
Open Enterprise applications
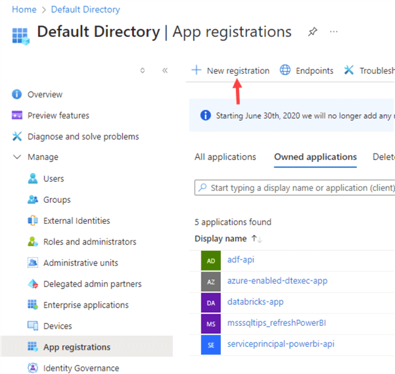(85, 305)
